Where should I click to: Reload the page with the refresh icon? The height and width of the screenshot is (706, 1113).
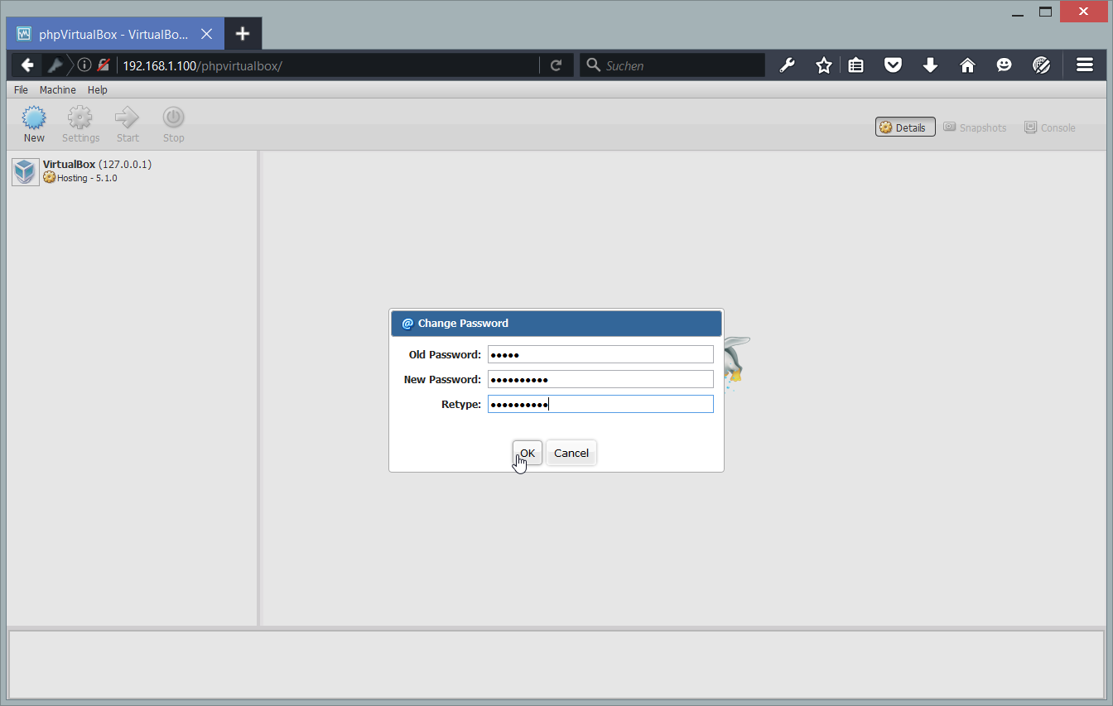(556, 65)
